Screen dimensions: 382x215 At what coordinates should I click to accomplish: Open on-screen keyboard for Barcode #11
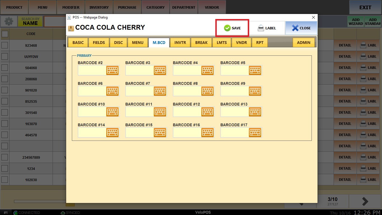click(x=160, y=112)
